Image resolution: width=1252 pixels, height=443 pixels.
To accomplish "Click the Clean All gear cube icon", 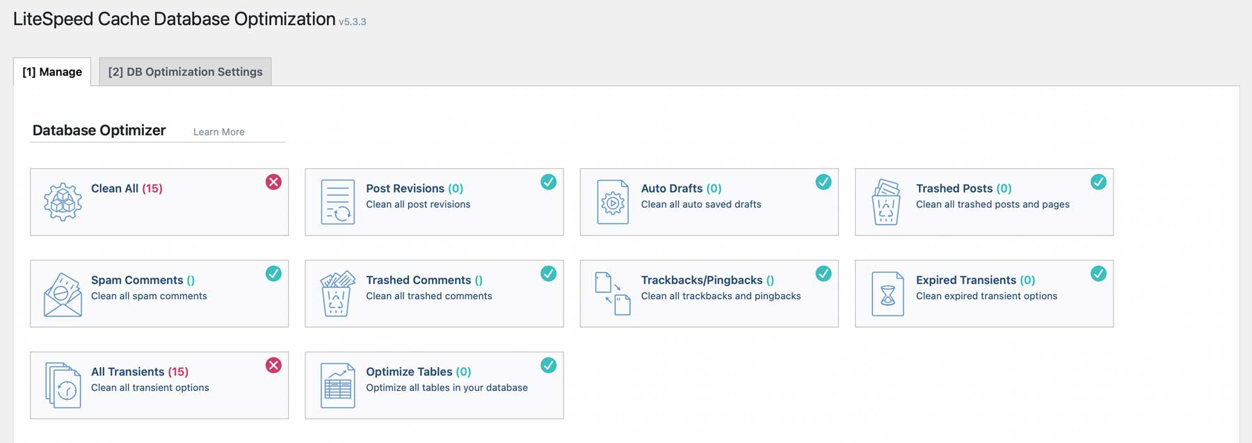I will click(x=63, y=202).
